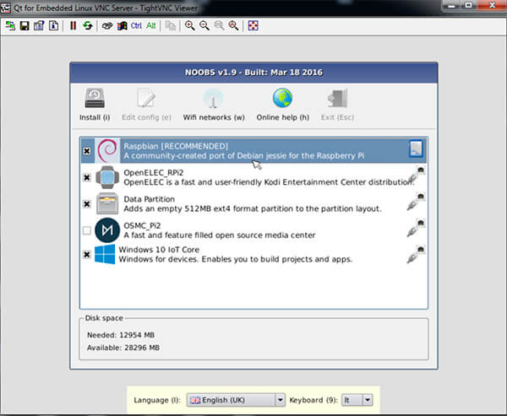Toggle the Alt key toolbar button
The width and height of the screenshot is (507, 416).
(151, 26)
